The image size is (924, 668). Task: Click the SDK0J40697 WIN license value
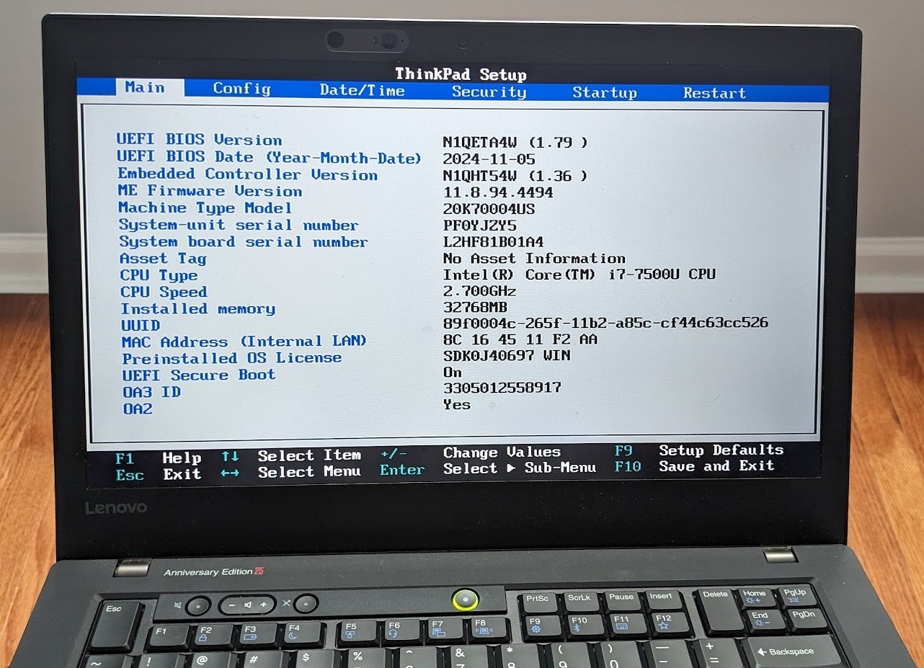pos(507,355)
